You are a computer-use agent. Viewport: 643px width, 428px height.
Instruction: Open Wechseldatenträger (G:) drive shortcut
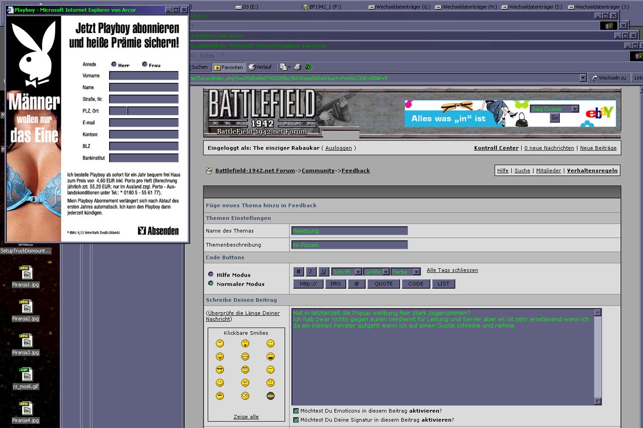pos(400,7)
